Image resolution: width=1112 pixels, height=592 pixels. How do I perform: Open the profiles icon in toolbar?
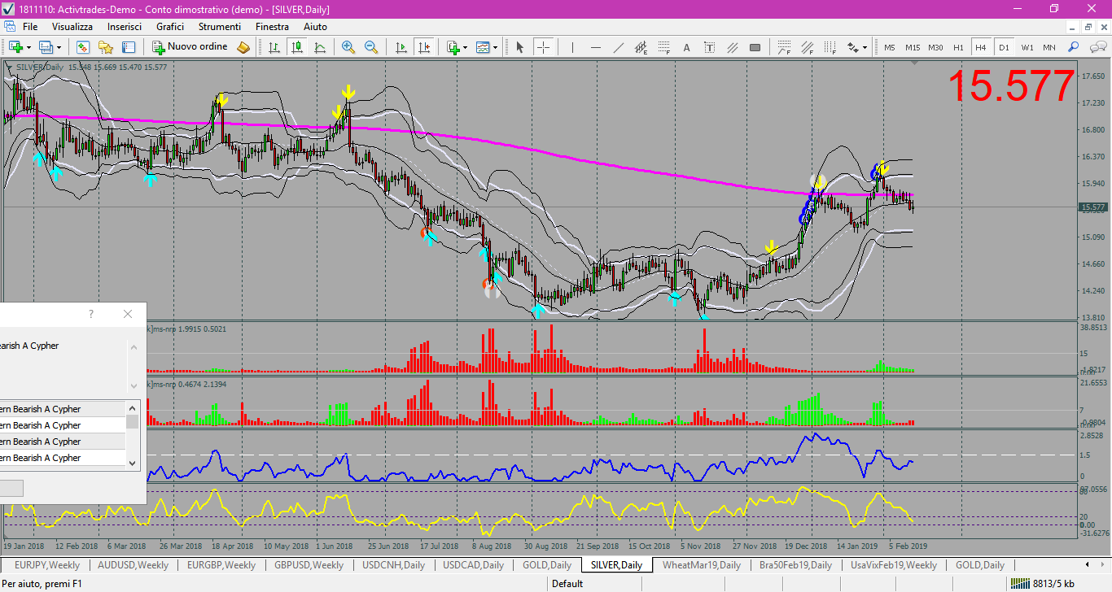[46, 47]
